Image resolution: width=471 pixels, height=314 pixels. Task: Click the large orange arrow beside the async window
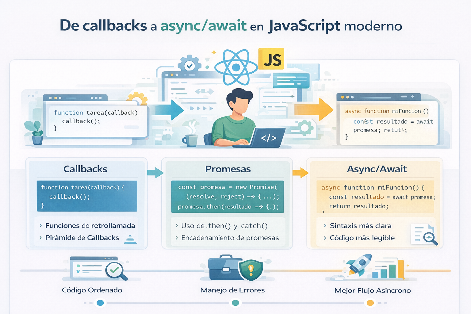pos(314,109)
